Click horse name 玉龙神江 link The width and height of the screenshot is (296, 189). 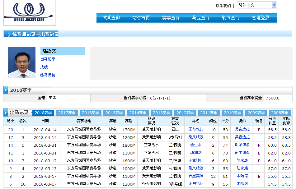click(196, 161)
